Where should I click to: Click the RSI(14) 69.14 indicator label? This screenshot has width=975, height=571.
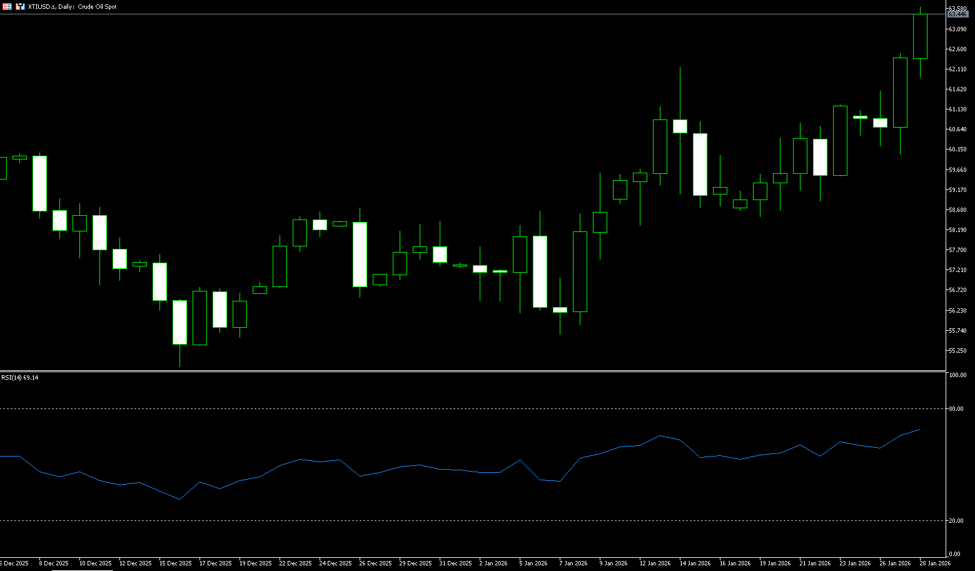20,378
